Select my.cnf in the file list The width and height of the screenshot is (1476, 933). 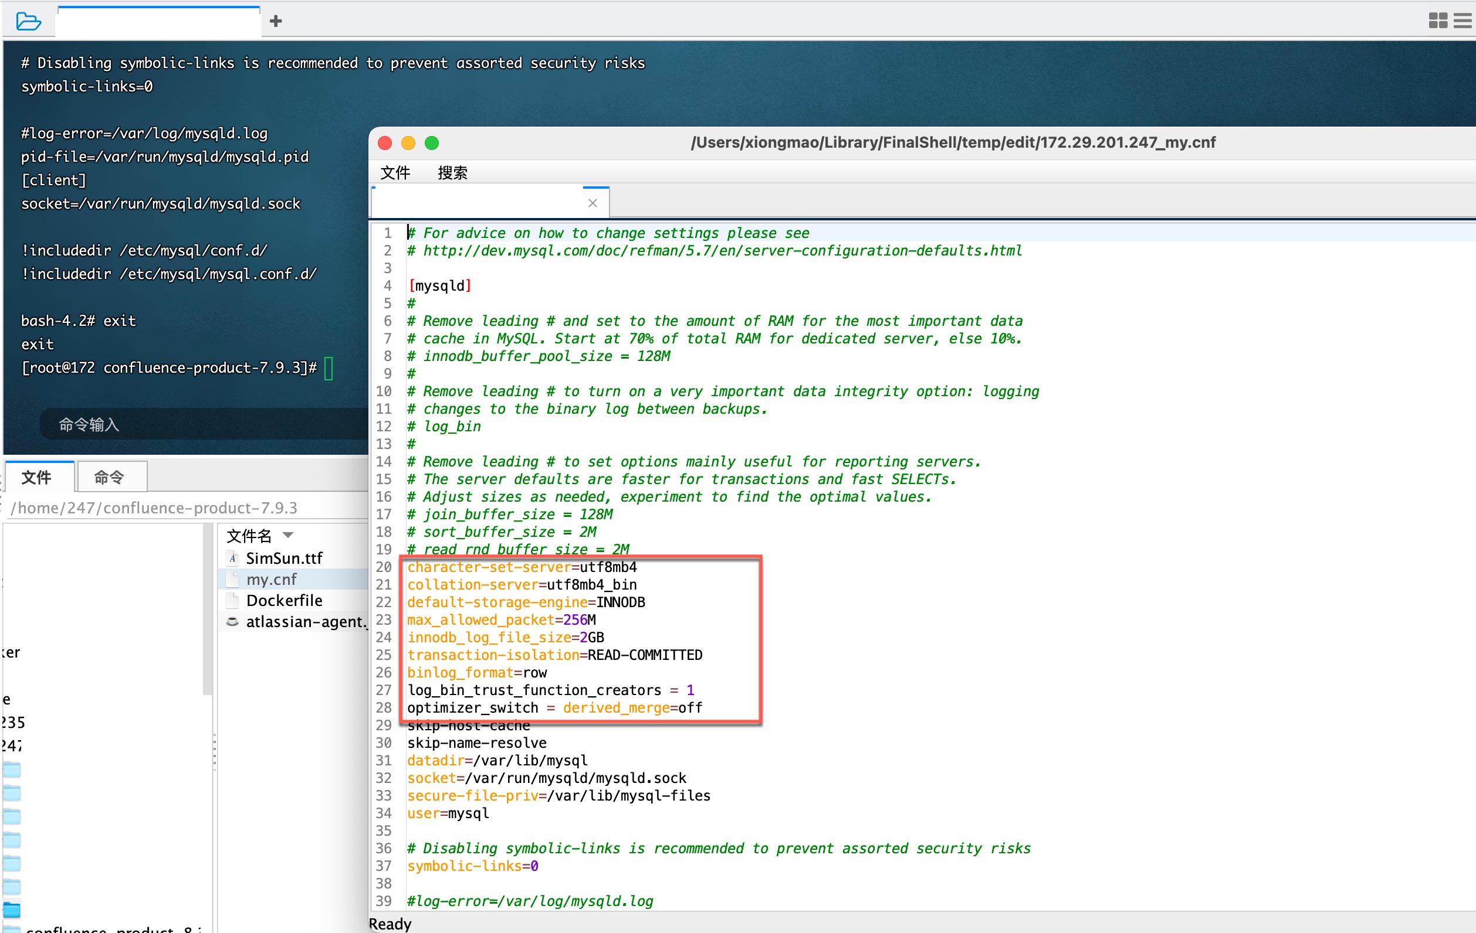pos(272,579)
